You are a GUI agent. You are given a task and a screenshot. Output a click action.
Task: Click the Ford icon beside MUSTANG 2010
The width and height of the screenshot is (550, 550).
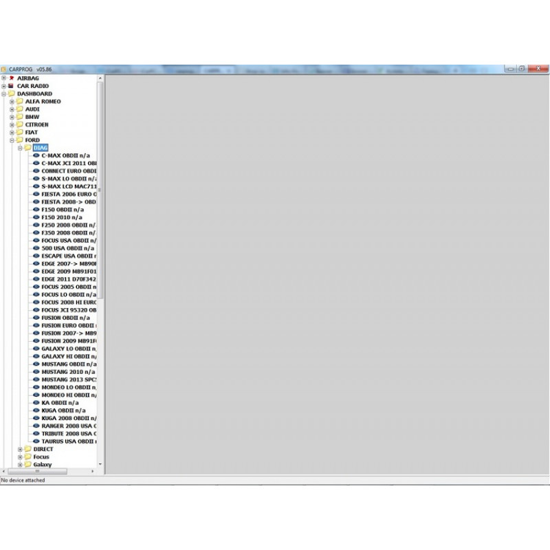tap(36, 372)
